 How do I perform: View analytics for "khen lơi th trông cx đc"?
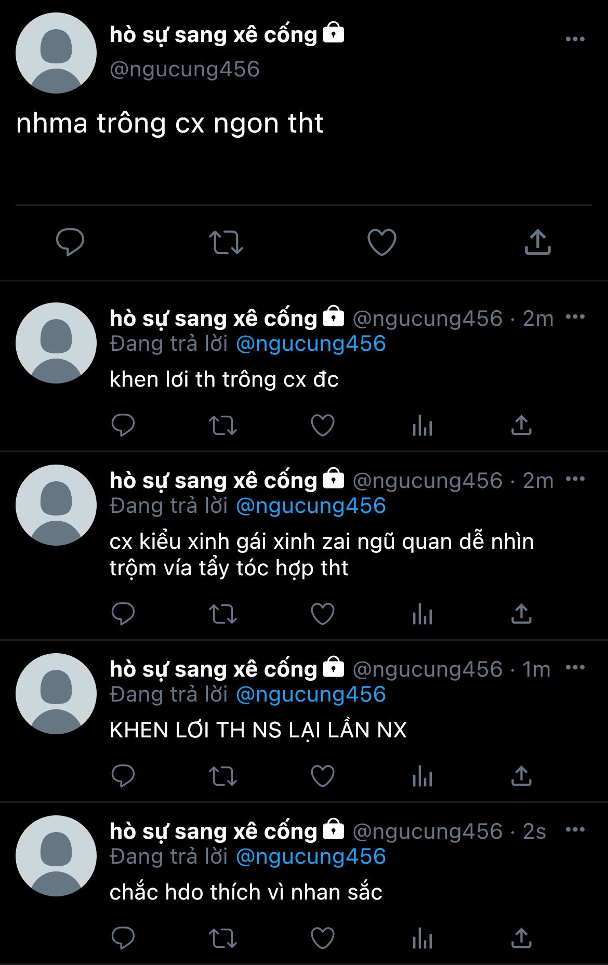click(x=422, y=426)
